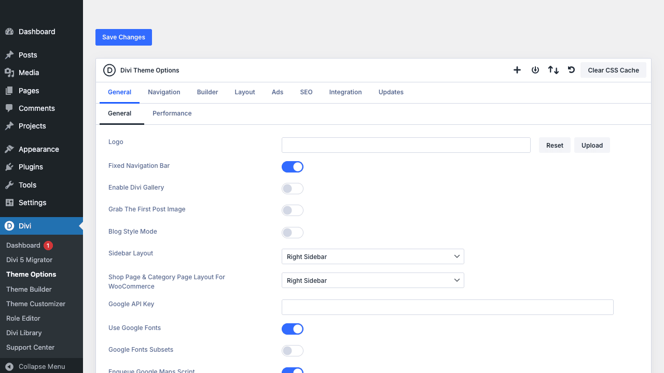The image size is (664, 373).
Task: Switch to the Performance sub-tab
Action: click(172, 113)
